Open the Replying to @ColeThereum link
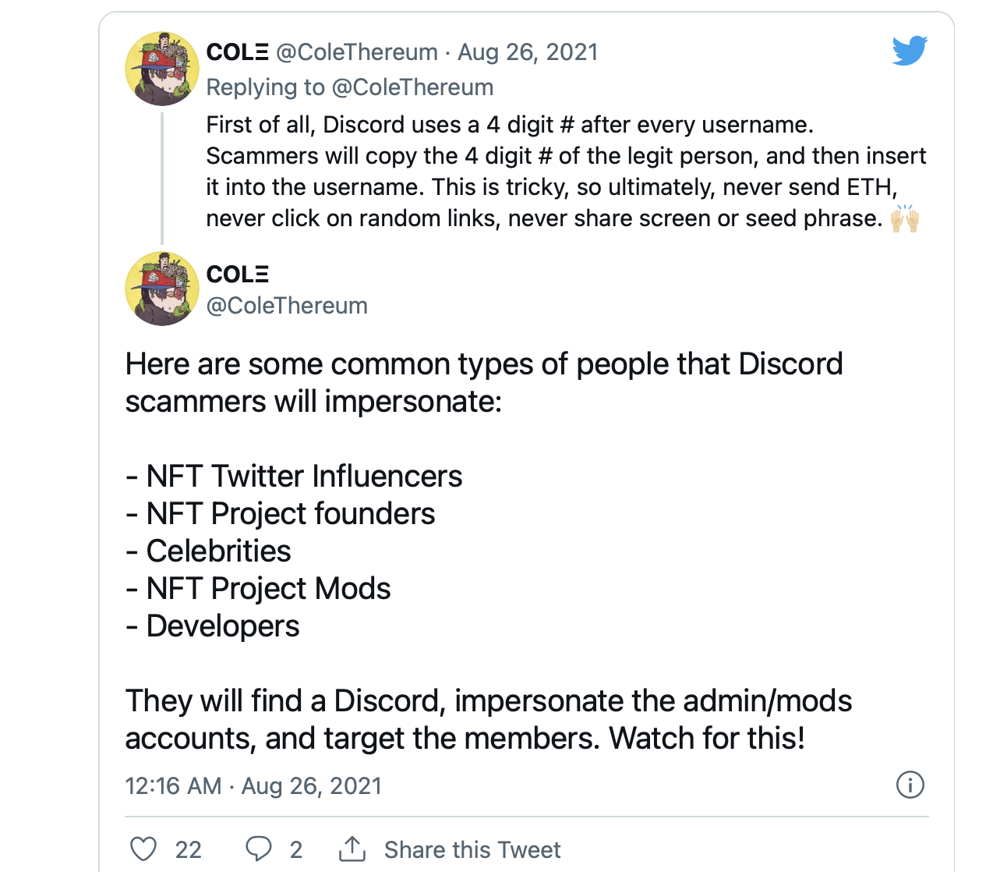Image resolution: width=993 pixels, height=872 pixels. click(x=350, y=87)
